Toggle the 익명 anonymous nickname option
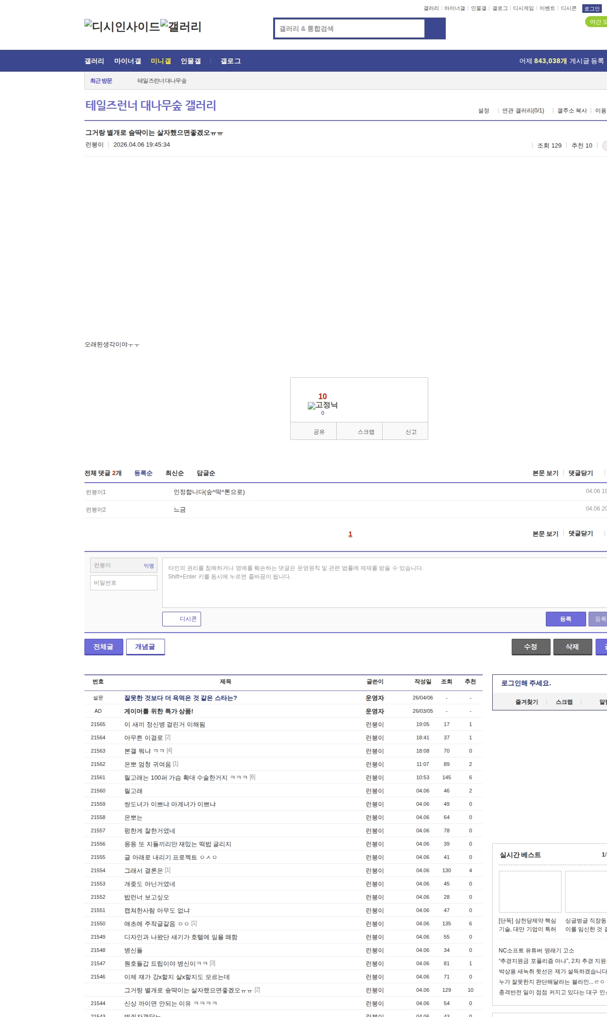The image size is (607, 1017). [x=148, y=566]
